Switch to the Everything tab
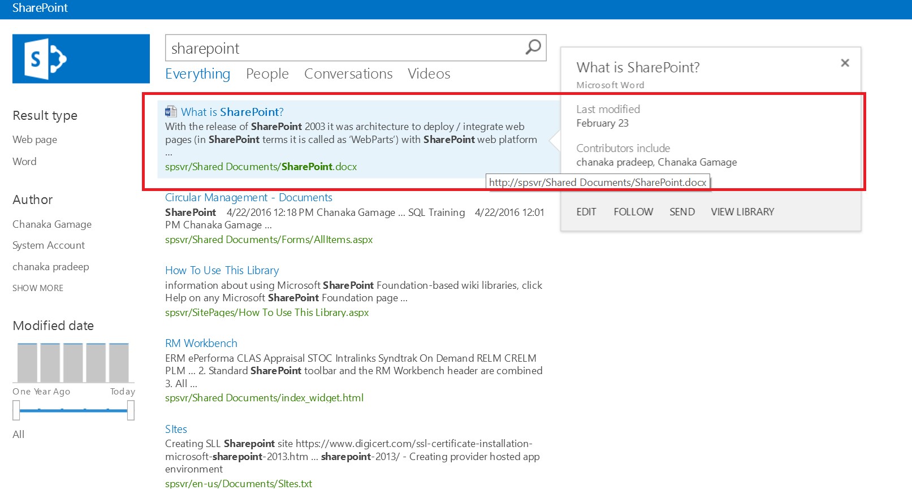The image size is (912, 490). pyautogui.click(x=197, y=74)
